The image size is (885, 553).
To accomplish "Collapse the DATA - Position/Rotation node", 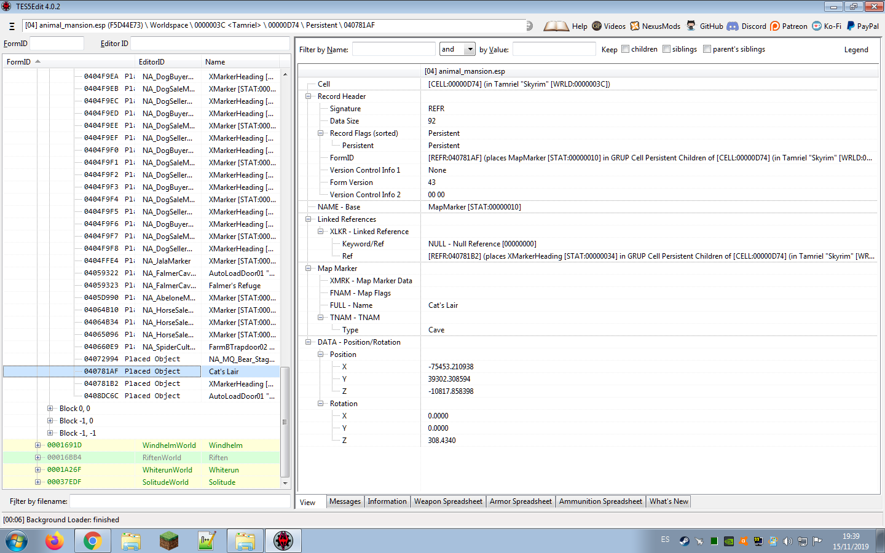I will [309, 342].
